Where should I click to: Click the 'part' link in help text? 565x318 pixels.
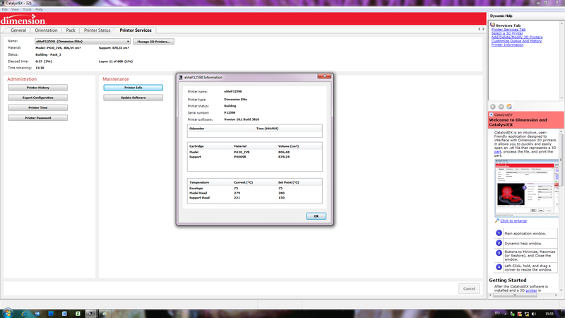498,152
